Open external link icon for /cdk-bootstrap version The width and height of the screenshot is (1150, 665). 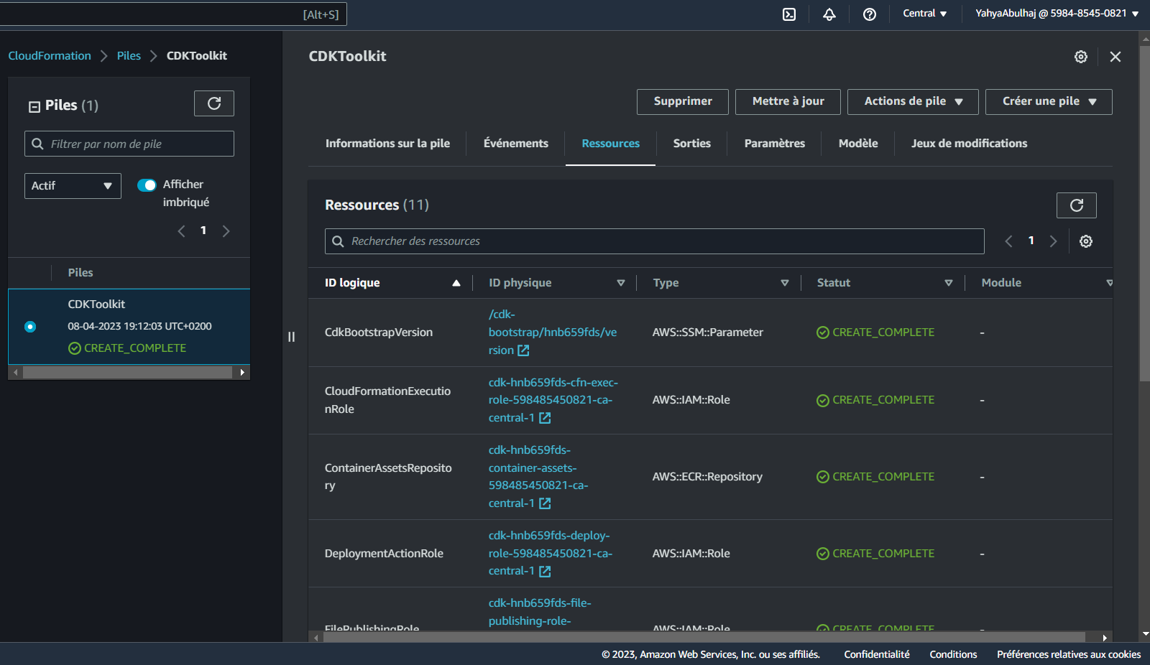[x=523, y=350]
